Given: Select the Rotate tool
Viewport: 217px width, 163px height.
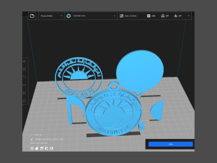Looking at the screenshot, I should pyautogui.click(x=24, y=77).
